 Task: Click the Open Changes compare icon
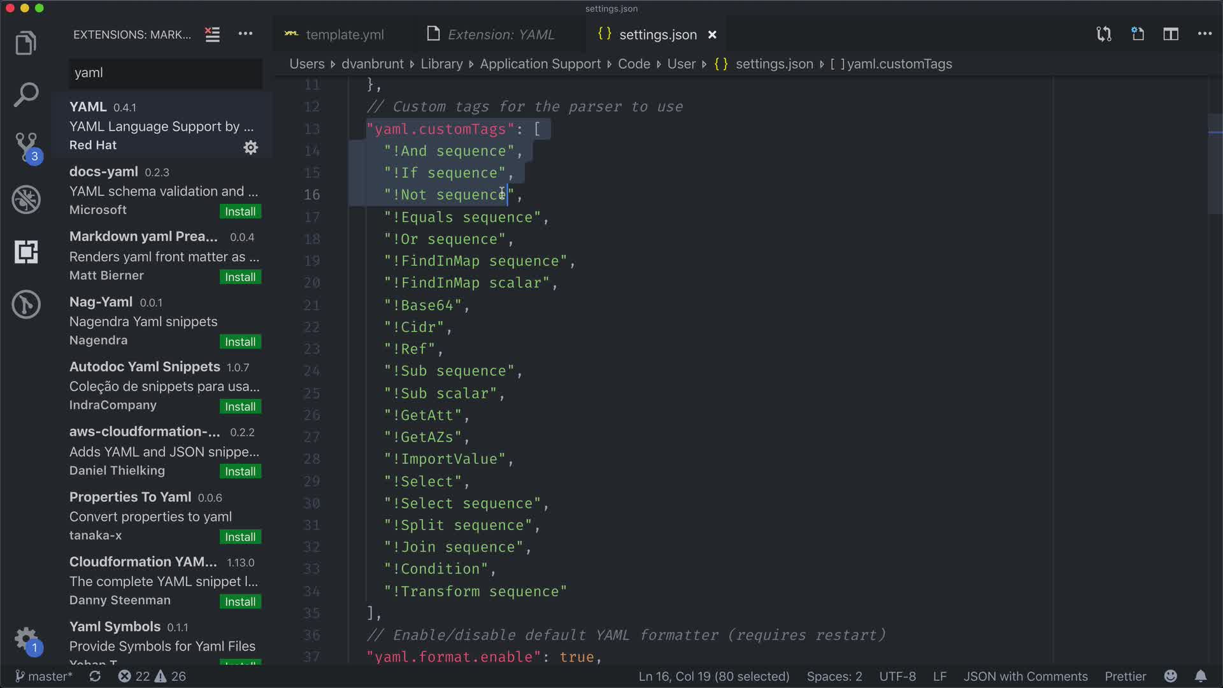click(1104, 34)
